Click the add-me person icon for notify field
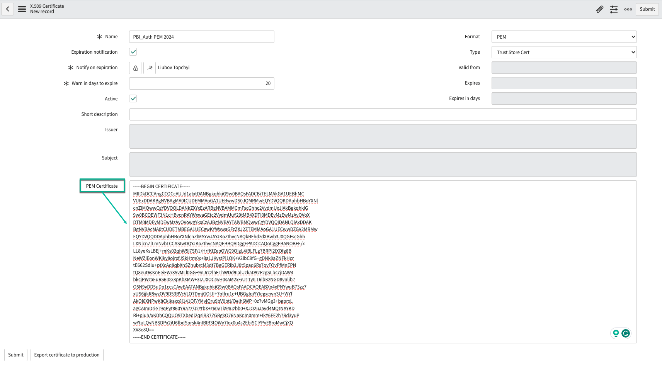The width and height of the screenshot is (662, 365). [x=150, y=68]
